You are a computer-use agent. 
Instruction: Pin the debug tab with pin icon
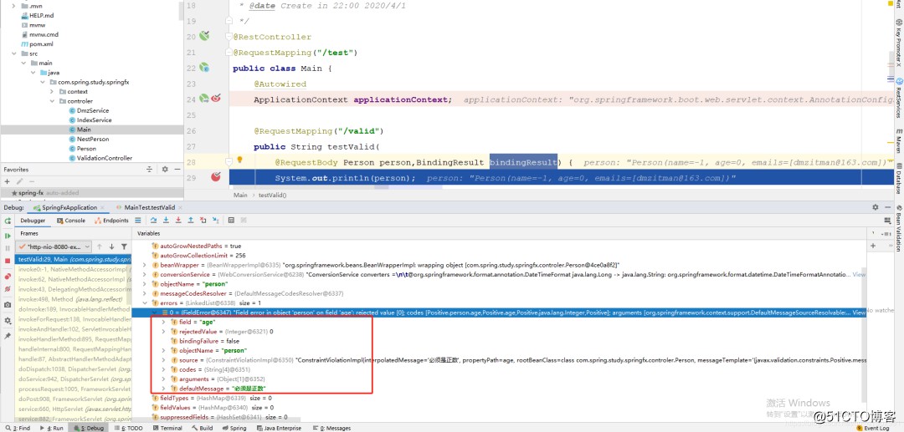tap(8, 335)
